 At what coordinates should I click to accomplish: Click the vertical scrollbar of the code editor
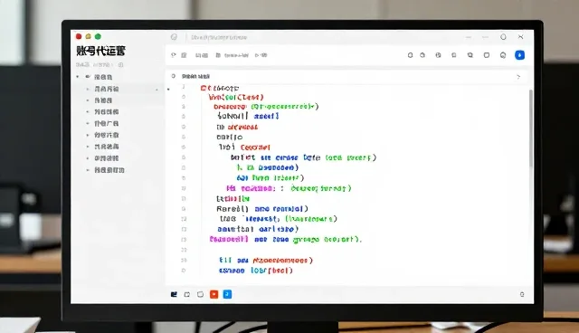pos(531,128)
